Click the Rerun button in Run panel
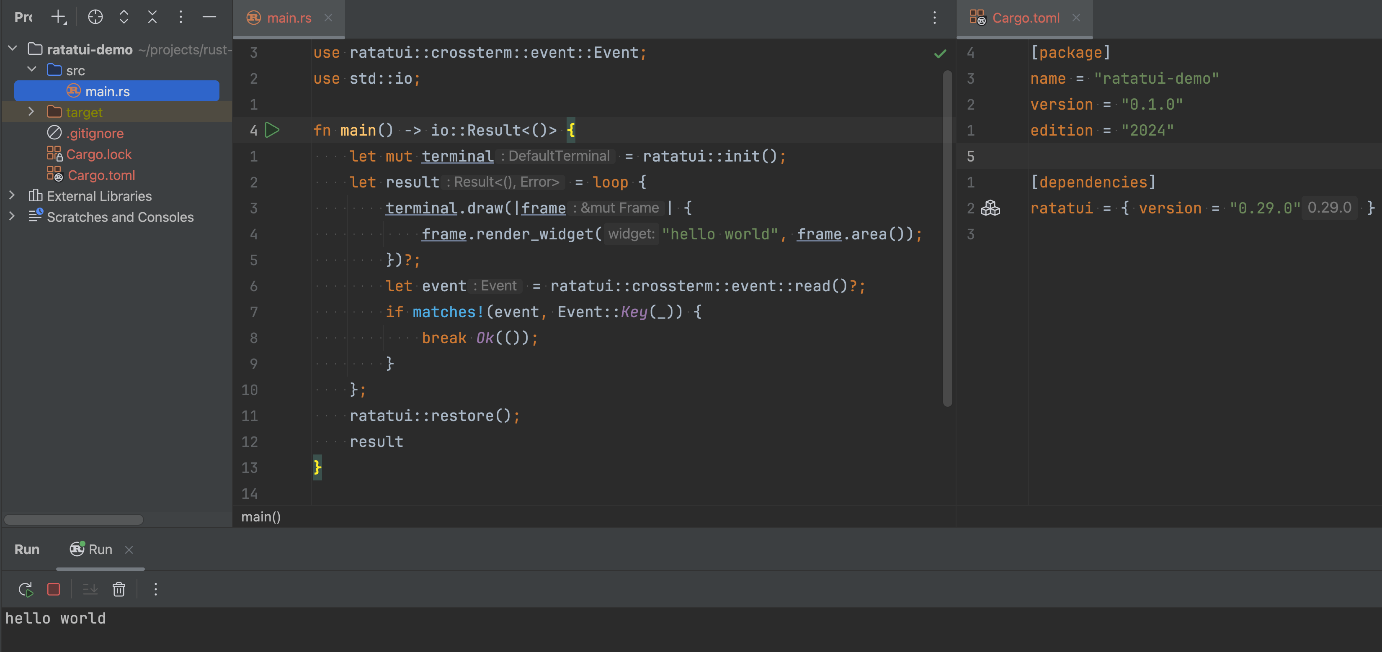The height and width of the screenshot is (652, 1382). 25,589
